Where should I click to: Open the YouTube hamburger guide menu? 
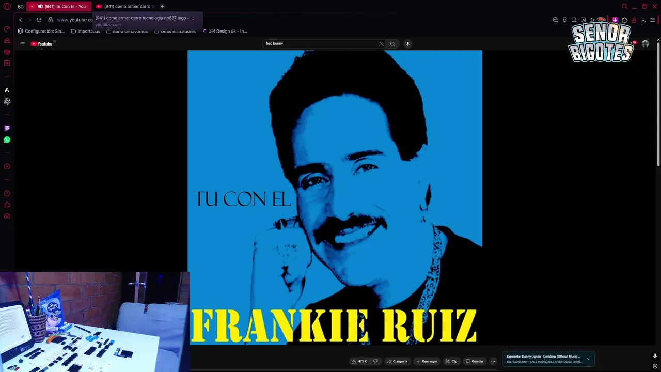tap(22, 44)
